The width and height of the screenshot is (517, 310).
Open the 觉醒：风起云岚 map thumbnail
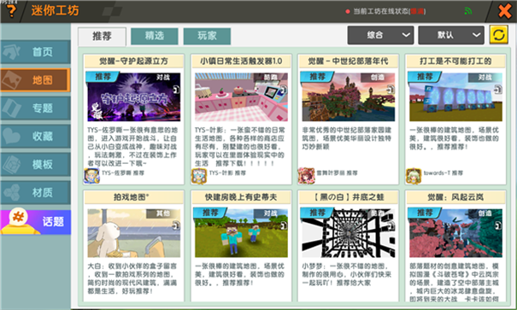pos(456,233)
